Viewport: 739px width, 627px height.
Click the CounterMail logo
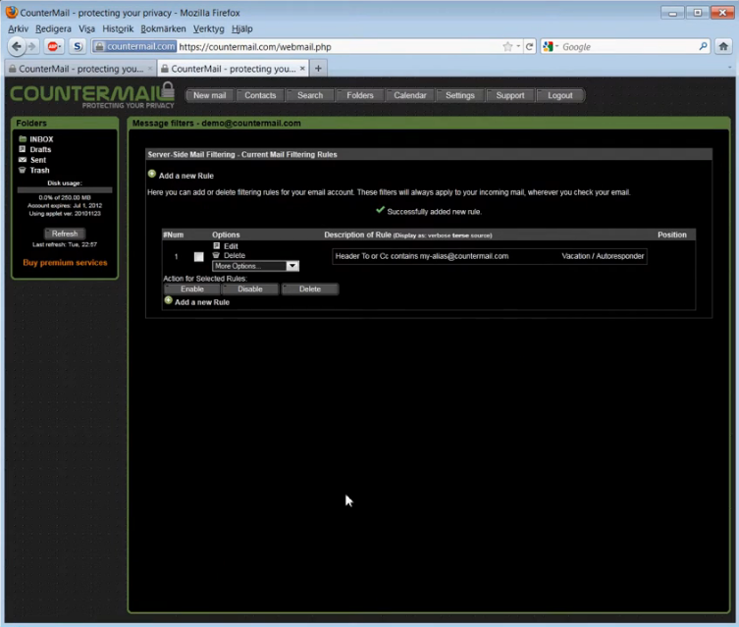pyautogui.click(x=92, y=95)
